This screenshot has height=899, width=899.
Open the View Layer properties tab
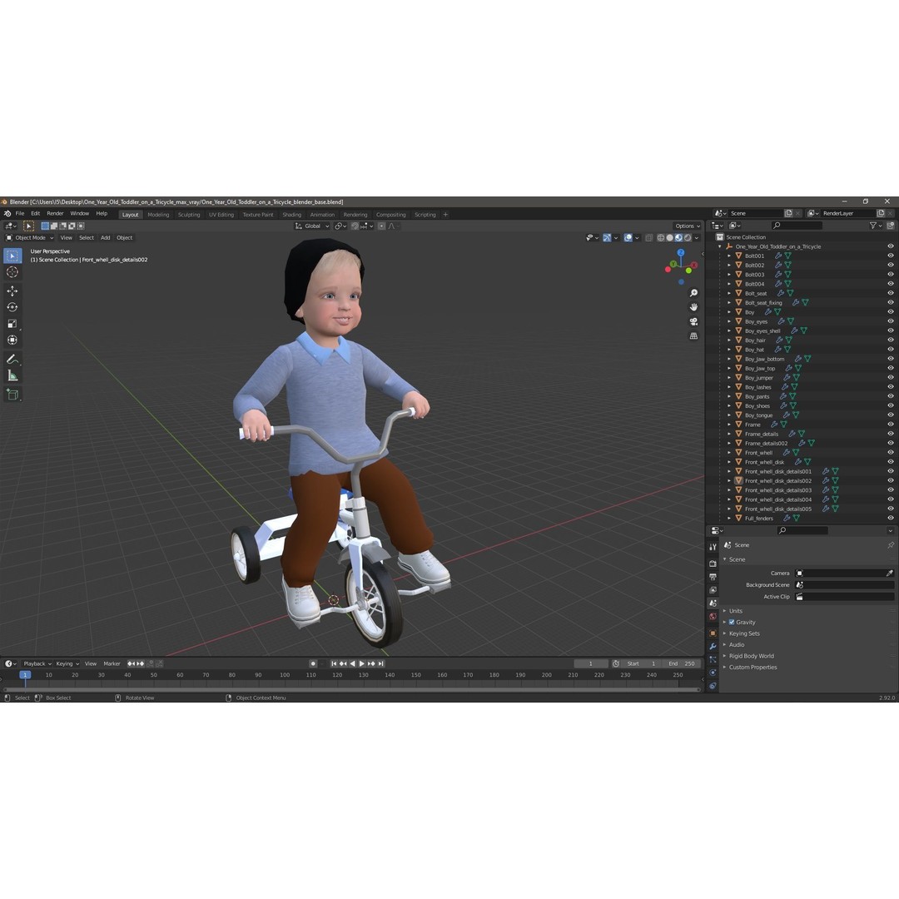pos(713,590)
